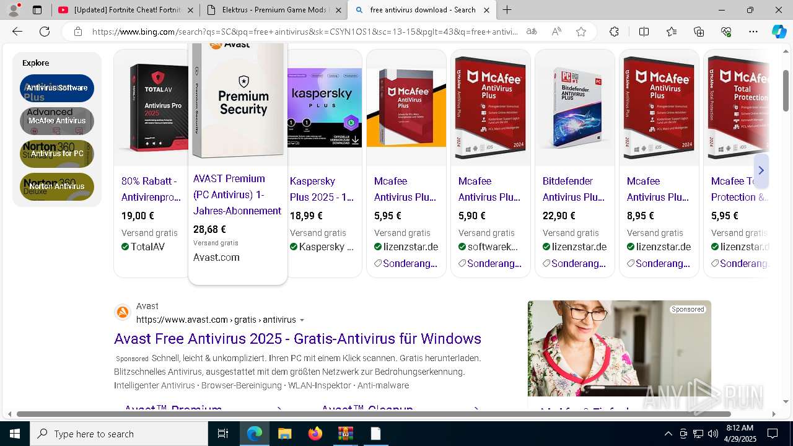
Task: Open the tab actions menu icon
Action: point(37,10)
